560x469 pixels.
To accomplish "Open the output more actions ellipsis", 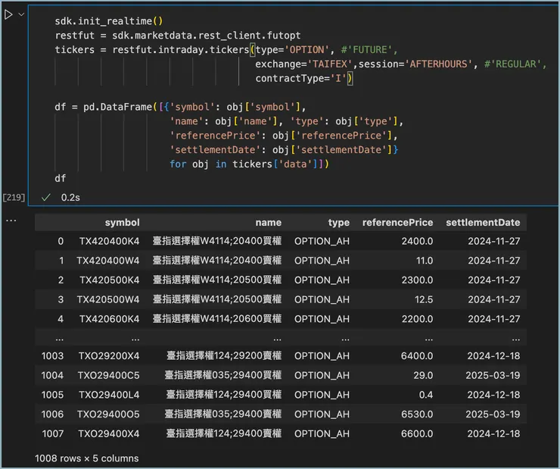I will [11, 220].
